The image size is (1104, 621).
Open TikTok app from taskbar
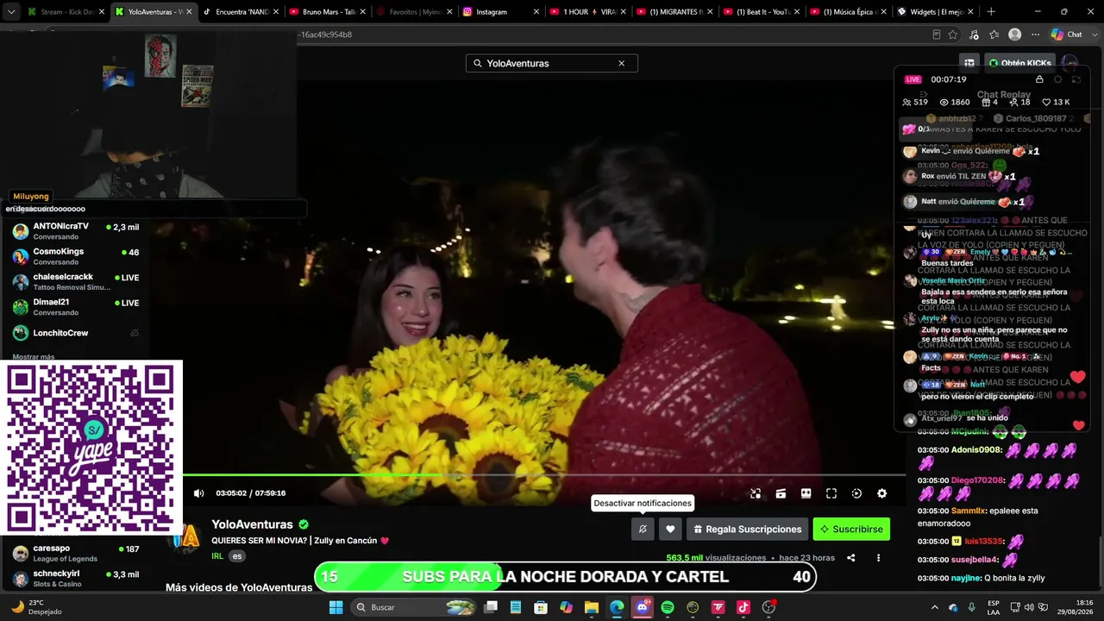743,607
